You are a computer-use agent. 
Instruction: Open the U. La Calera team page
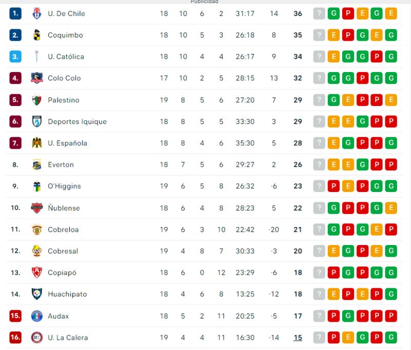pyautogui.click(x=67, y=338)
